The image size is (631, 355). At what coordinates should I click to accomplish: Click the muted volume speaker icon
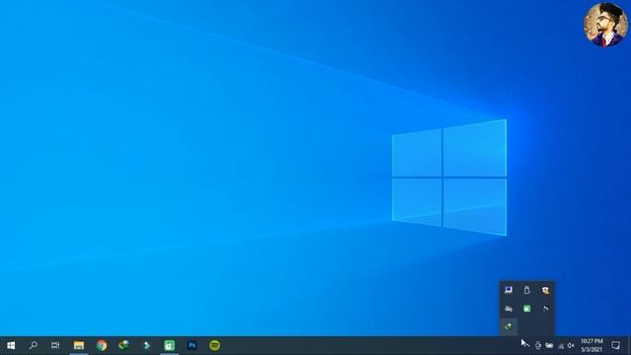pyautogui.click(x=571, y=345)
